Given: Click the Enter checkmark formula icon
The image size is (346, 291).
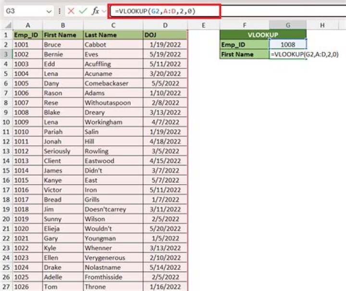Looking at the screenshot, I should (84, 11).
